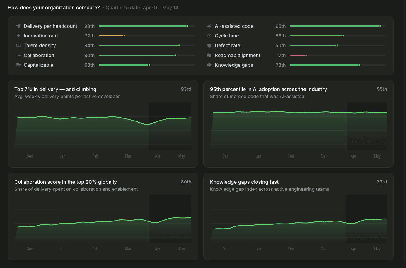
Task: Select the "Delivery per headcount" metric label
Action: (x=50, y=26)
